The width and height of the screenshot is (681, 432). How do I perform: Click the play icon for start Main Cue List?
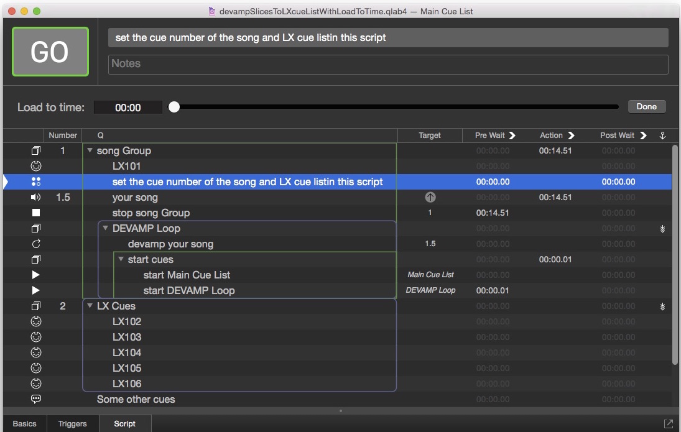coord(35,275)
